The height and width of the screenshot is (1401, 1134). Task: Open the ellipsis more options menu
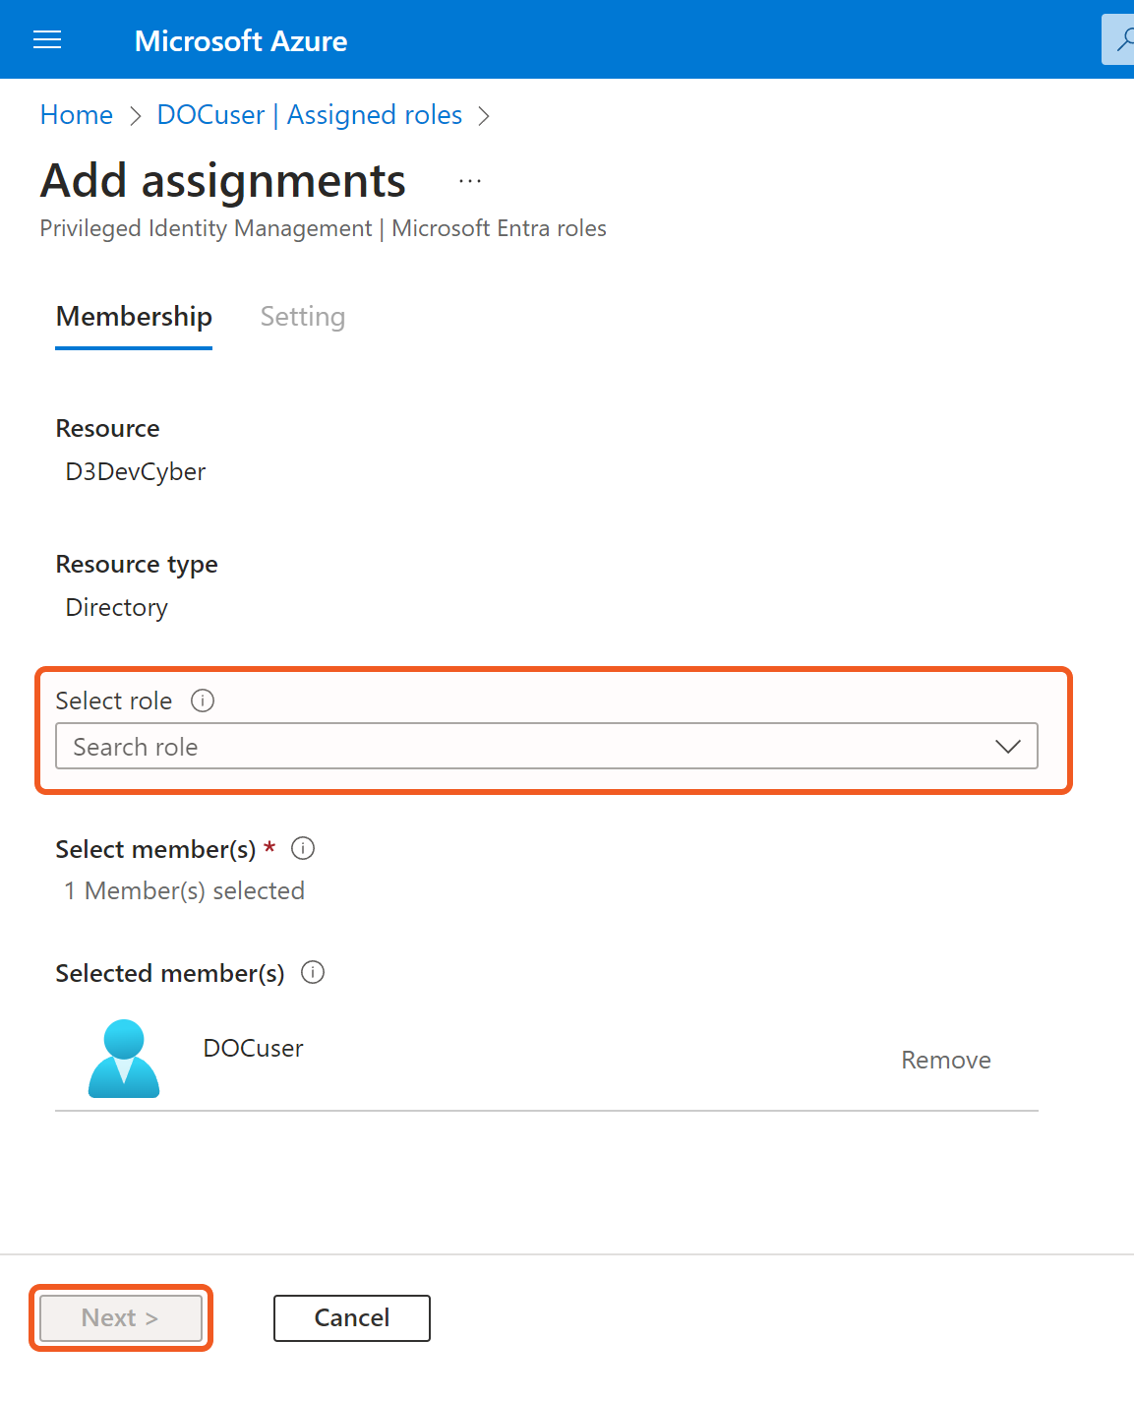click(470, 181)
